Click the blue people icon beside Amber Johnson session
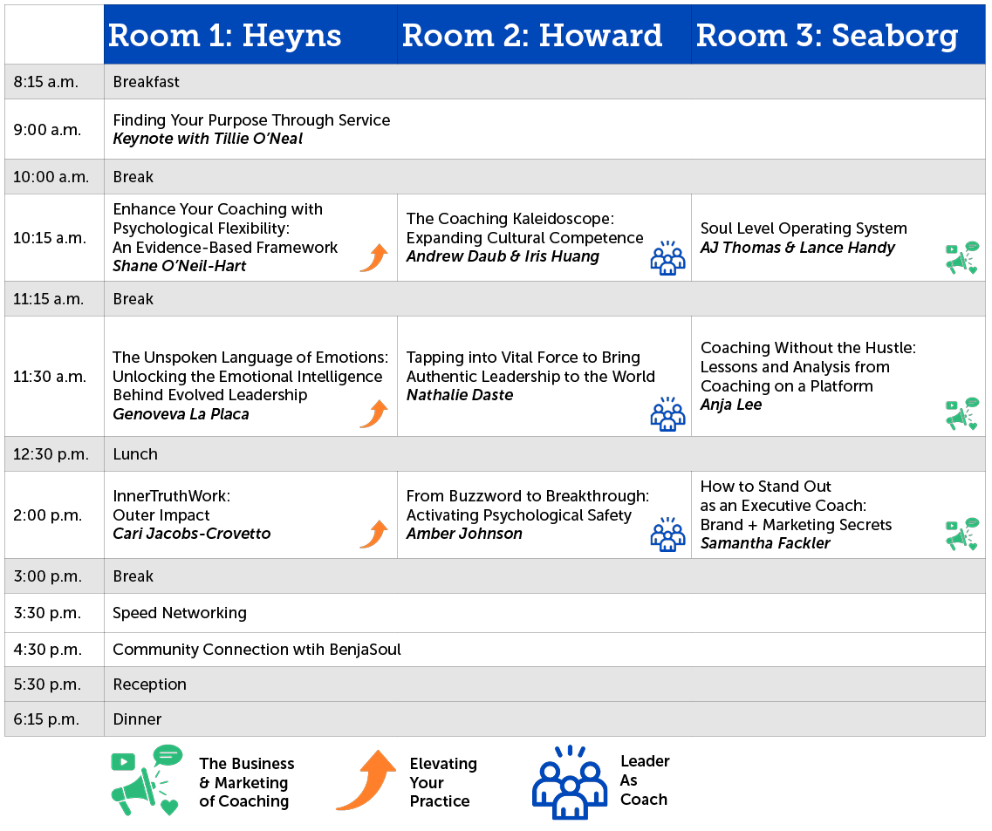Screen dimensions: 992x831 coord(667,534)
